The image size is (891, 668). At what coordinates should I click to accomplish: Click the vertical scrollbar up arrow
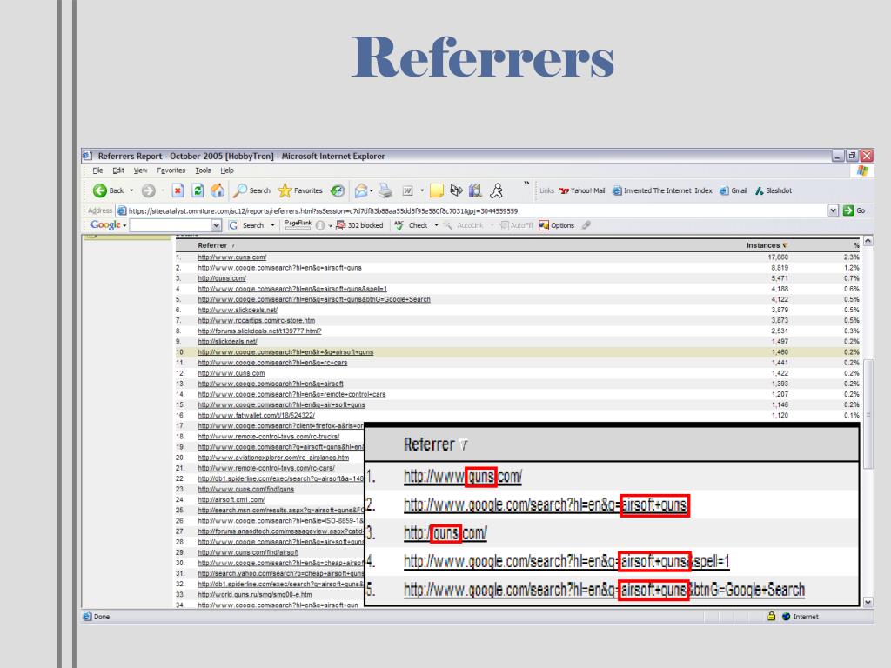pos(868,242)
